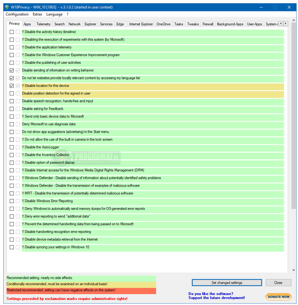This screenshot has height=305, width=298.
Task: Check Deny Microsoft to use diagnosis data
Action: coord(11,124)
